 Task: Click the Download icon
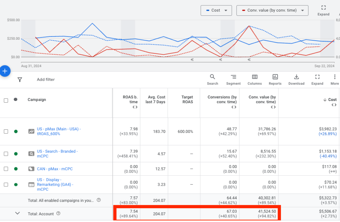click(296, 77)
